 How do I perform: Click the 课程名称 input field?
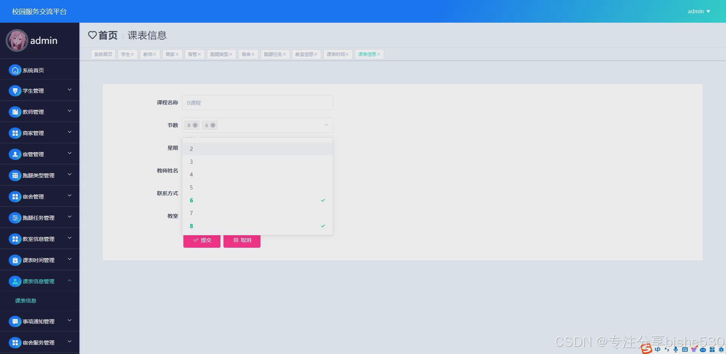258,102
